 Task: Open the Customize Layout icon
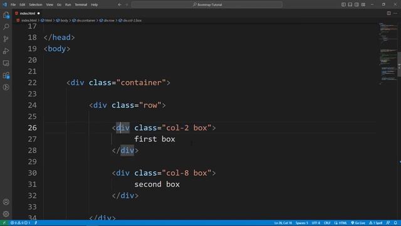coord(363,4)
